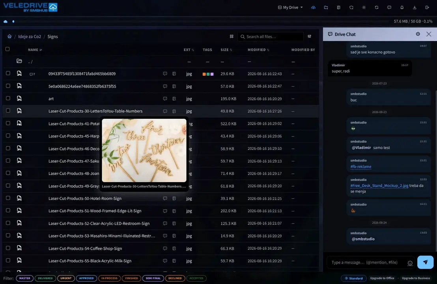437x284 pixels.
Task: Open the Drive Chat info icon
Action: 418,34
